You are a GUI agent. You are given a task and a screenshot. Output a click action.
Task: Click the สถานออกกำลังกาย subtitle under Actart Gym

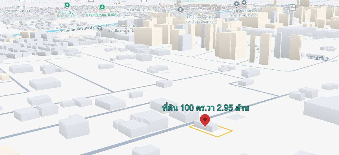tap(67, 16)
